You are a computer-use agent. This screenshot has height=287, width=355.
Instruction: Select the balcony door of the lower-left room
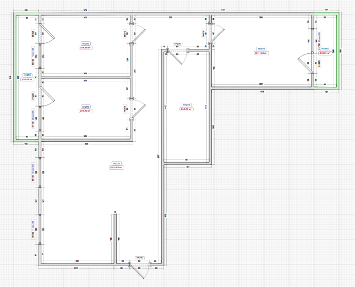point(47,97)
